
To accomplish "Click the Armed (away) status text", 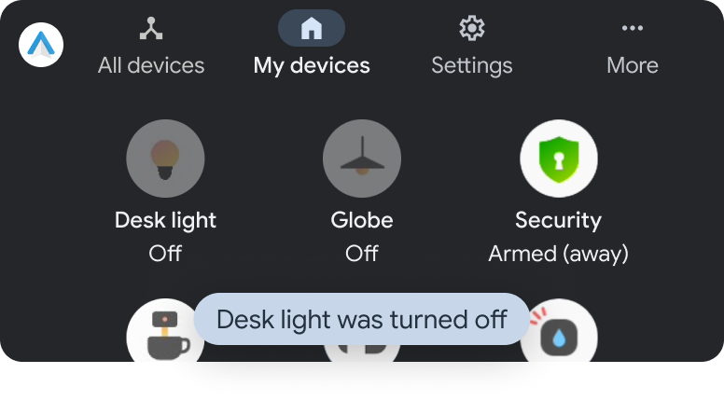I will coord(559,254).
